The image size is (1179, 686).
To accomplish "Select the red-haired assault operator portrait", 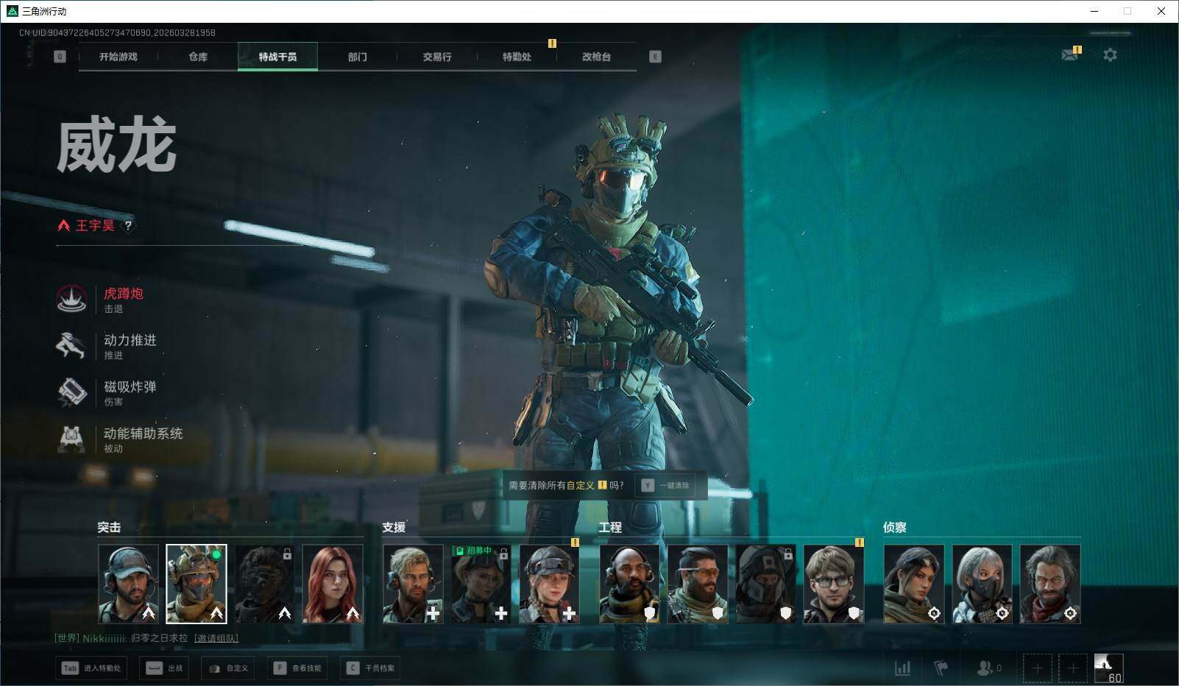I will click(333, 584).
